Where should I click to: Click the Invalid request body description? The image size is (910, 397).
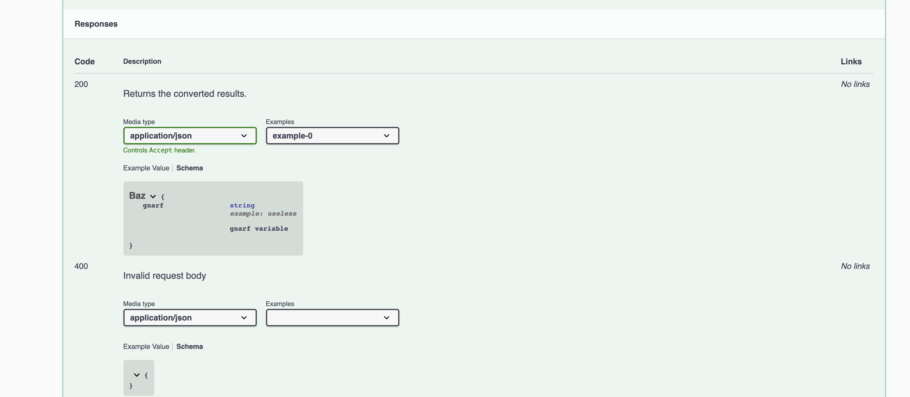coord(164,276)
